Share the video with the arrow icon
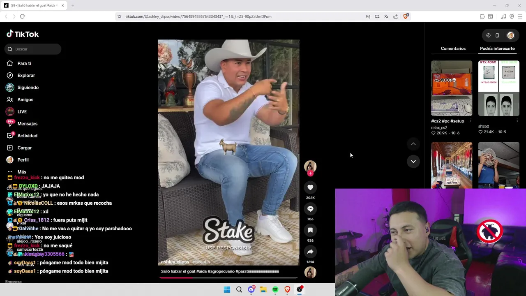 click(x=310, y=252)
